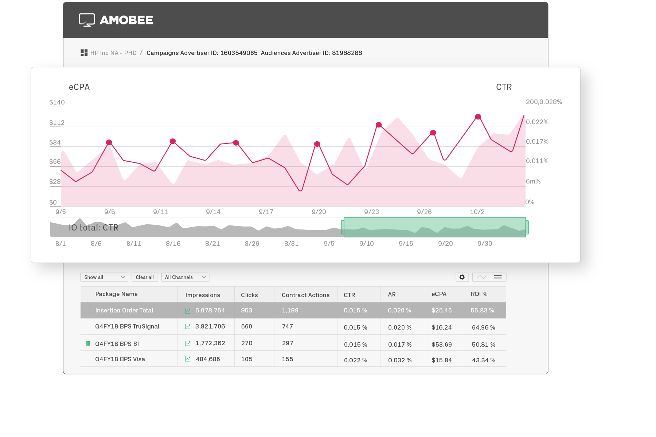This screenshot has width=656, height=437.
Task: Switch to line chart view icon
Action: coord(481,277)
